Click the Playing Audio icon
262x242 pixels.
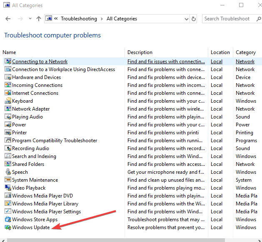(x=8, y=116)
